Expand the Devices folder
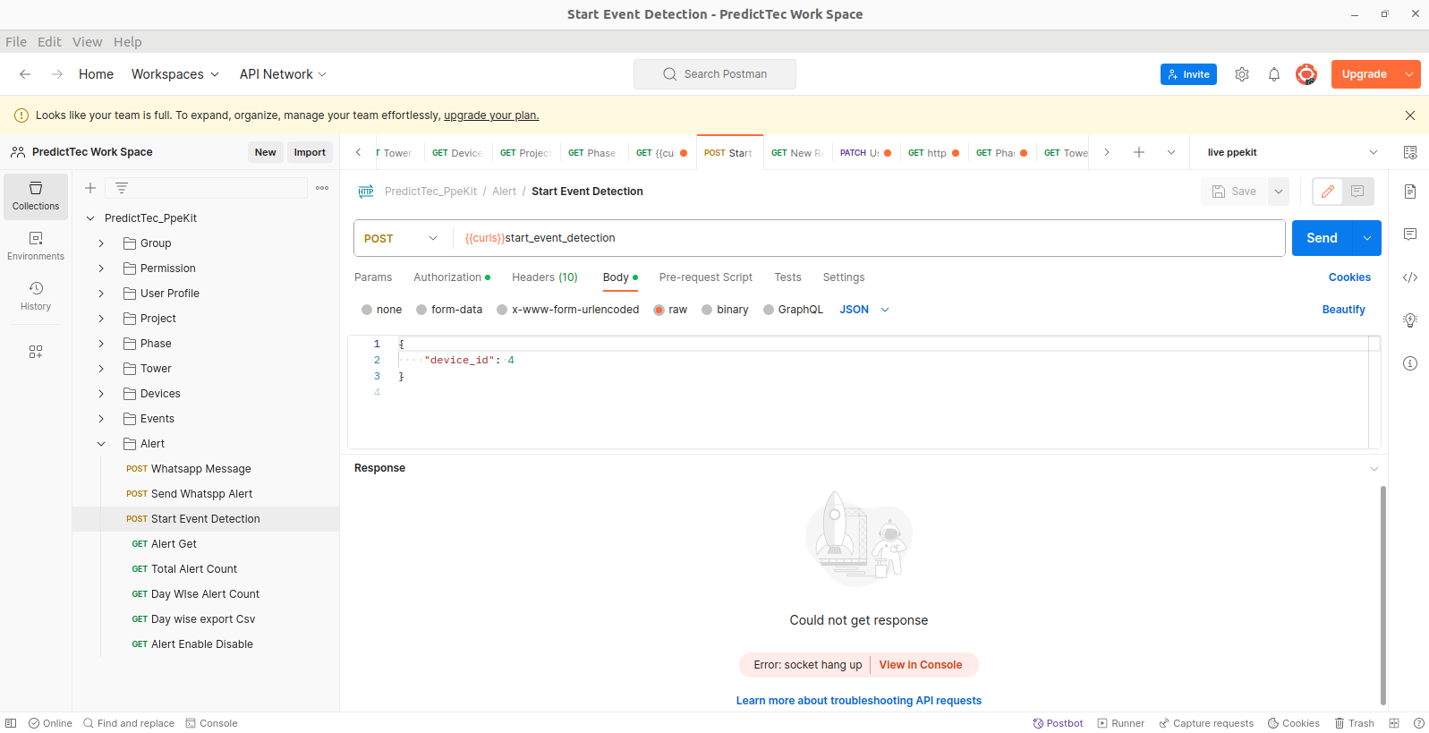This screenshot has height=733, width=1429. (101, 394)
